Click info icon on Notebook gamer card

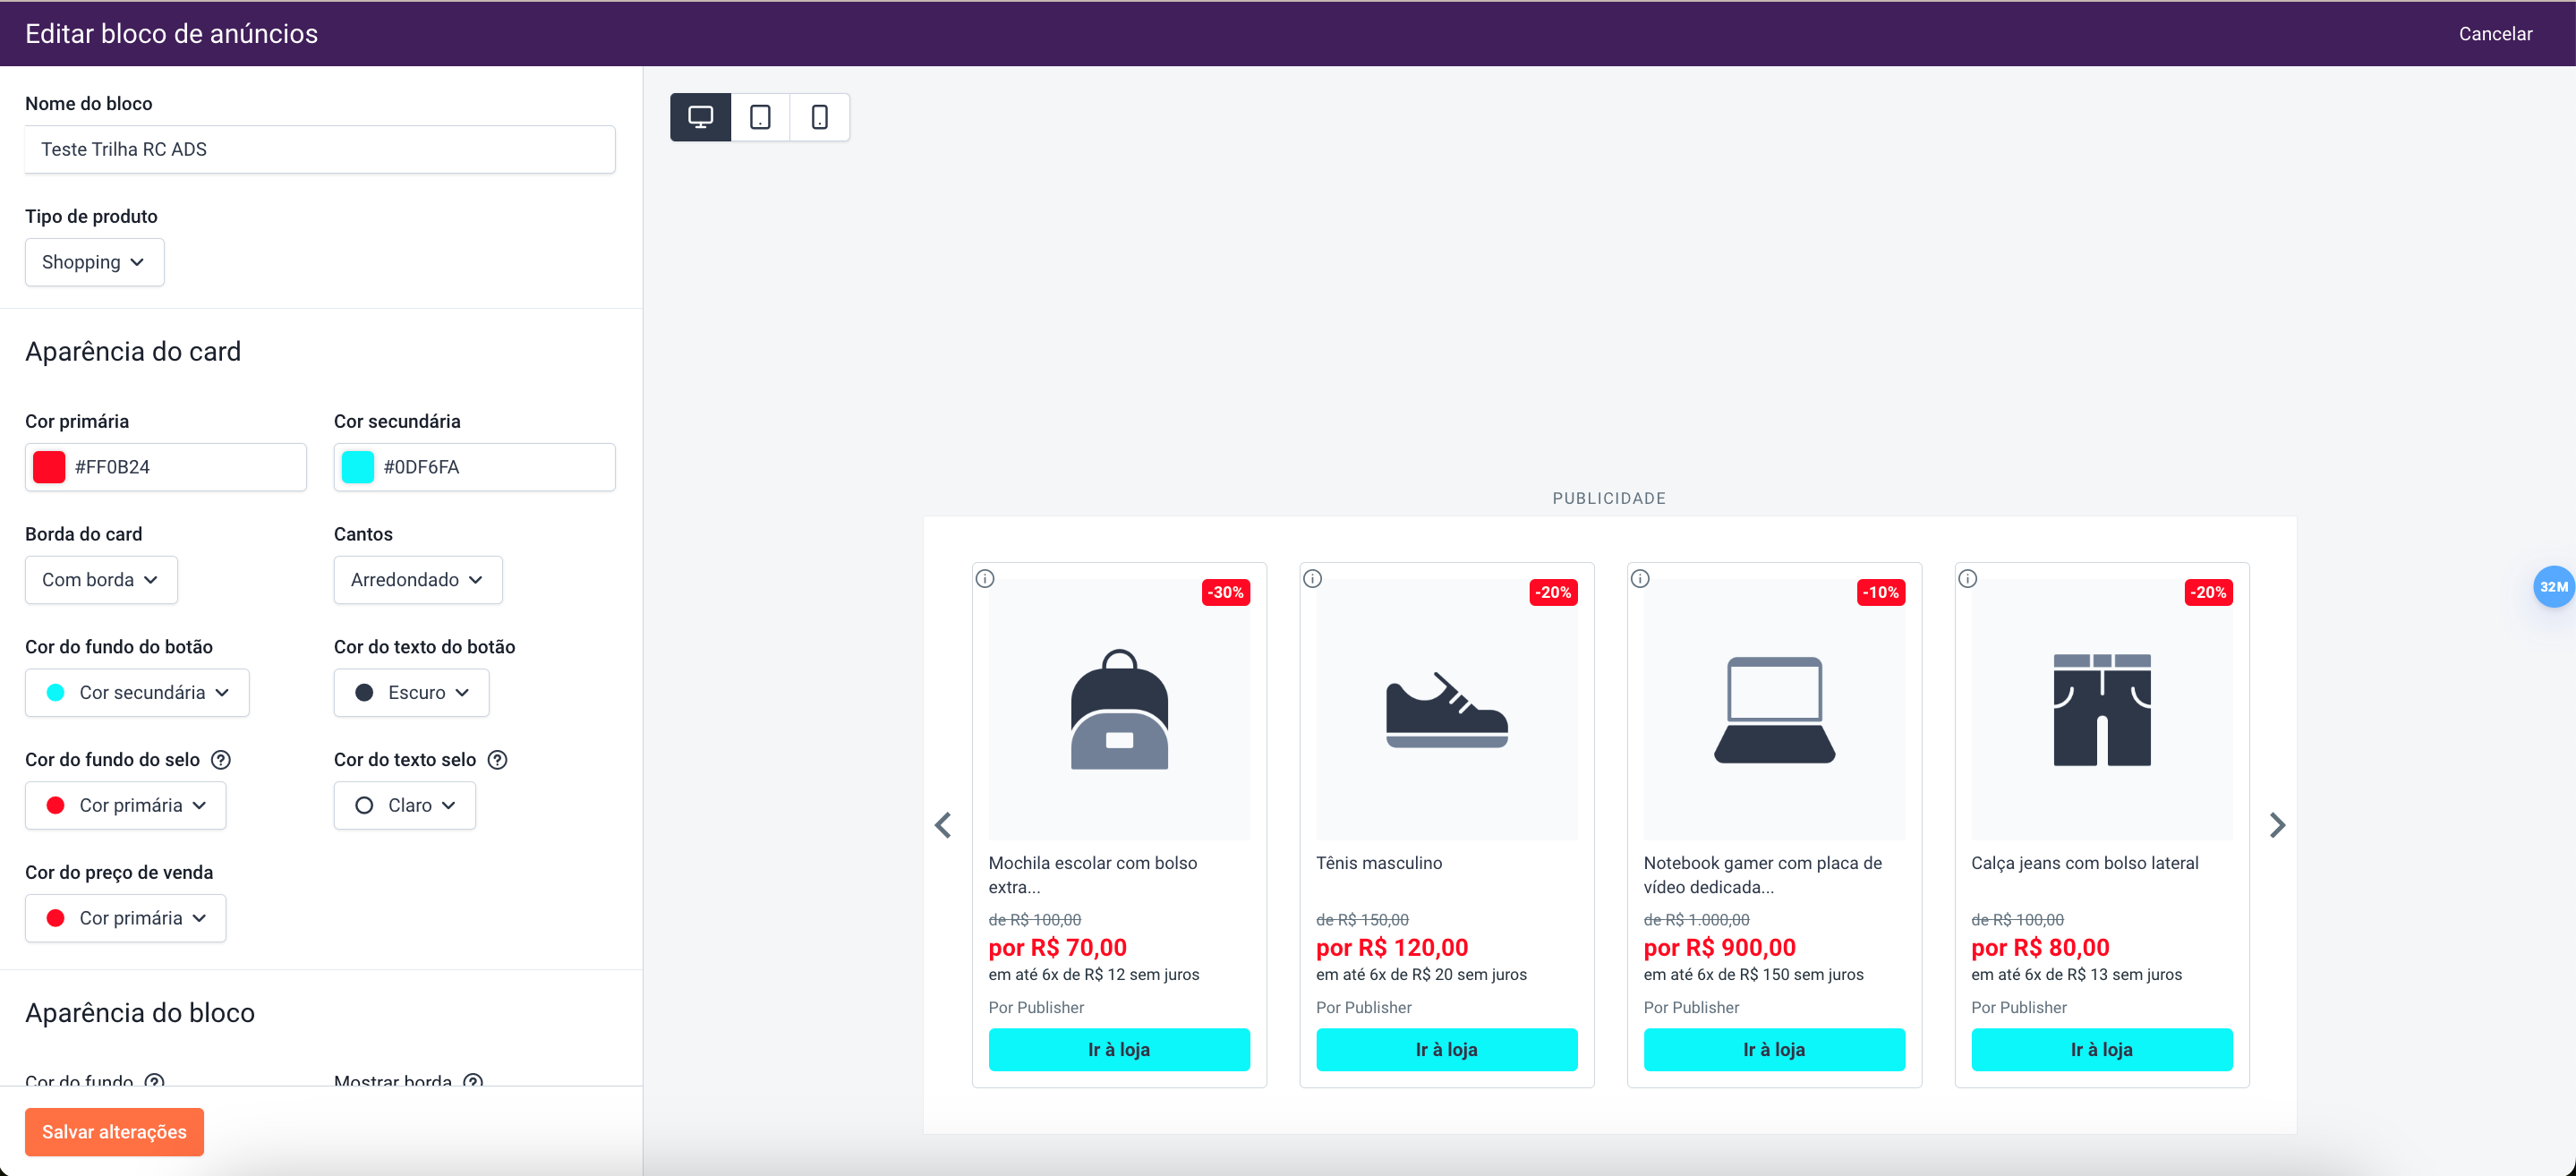(1640, 578)
